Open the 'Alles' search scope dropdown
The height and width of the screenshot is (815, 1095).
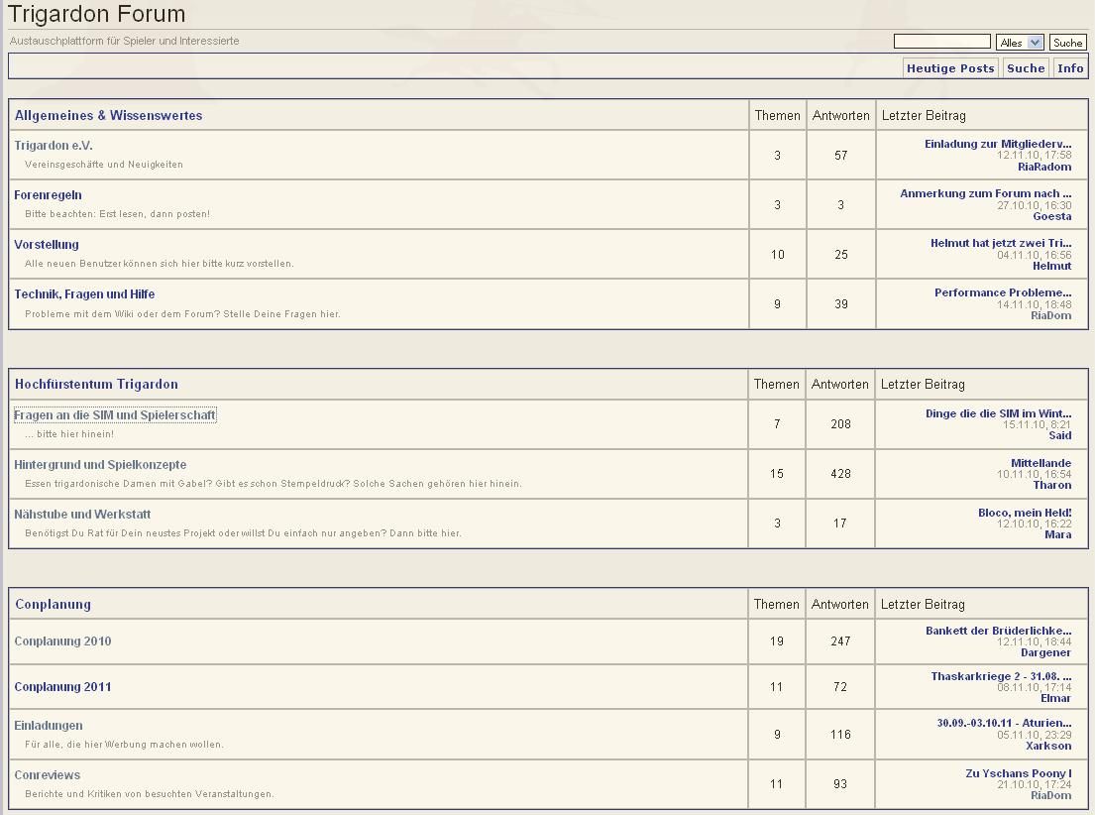[x=1020, y=43]
